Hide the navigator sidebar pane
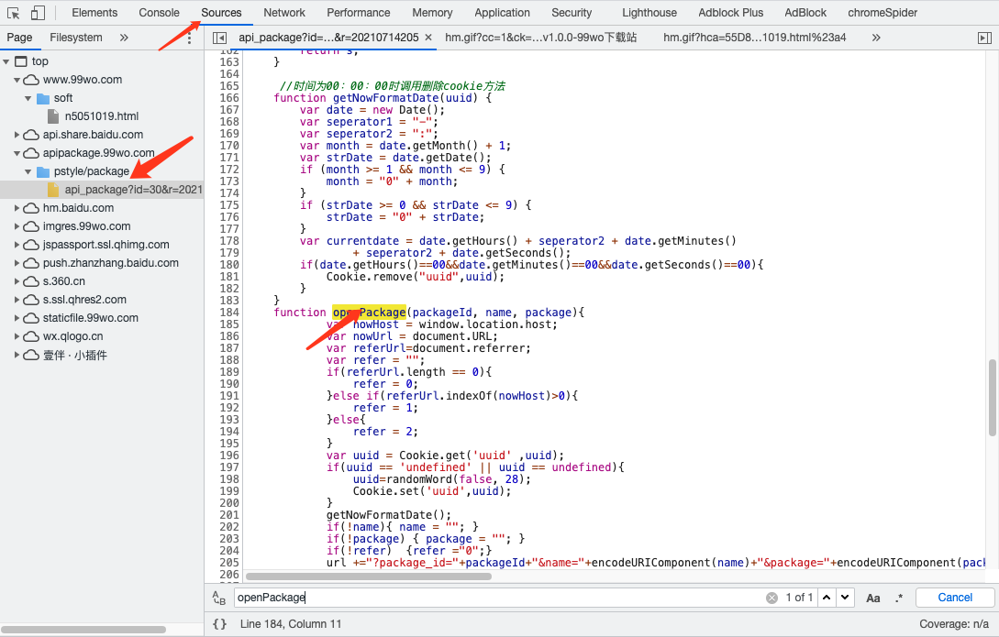Screen dimensions: 999x637 coord(219,38)
